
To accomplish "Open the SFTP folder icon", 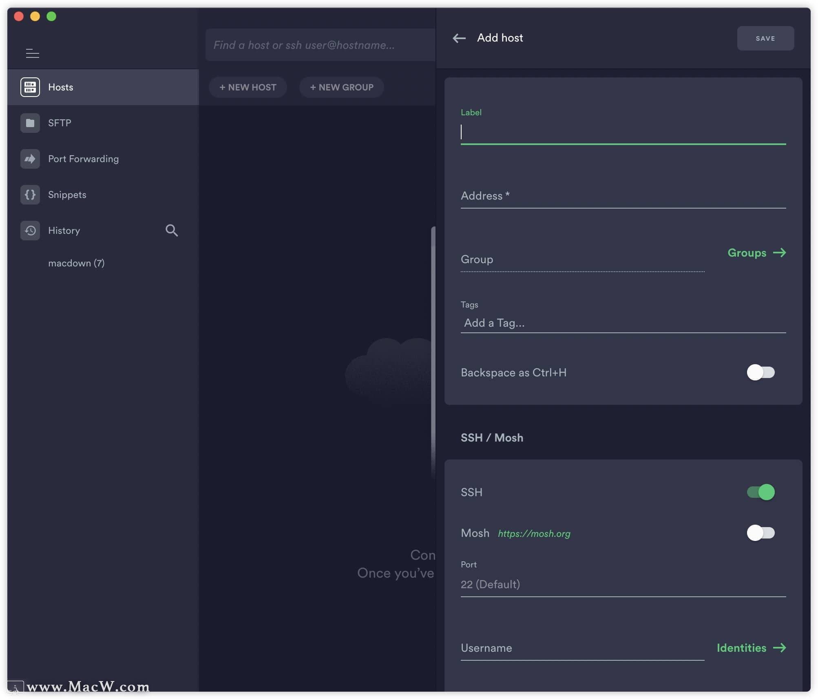I will click(30, 123).
